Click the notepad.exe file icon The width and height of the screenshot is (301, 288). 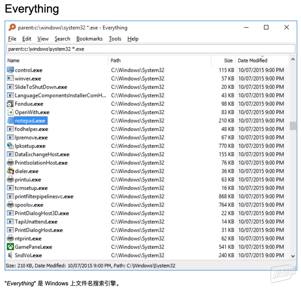(x=10, y=121)
